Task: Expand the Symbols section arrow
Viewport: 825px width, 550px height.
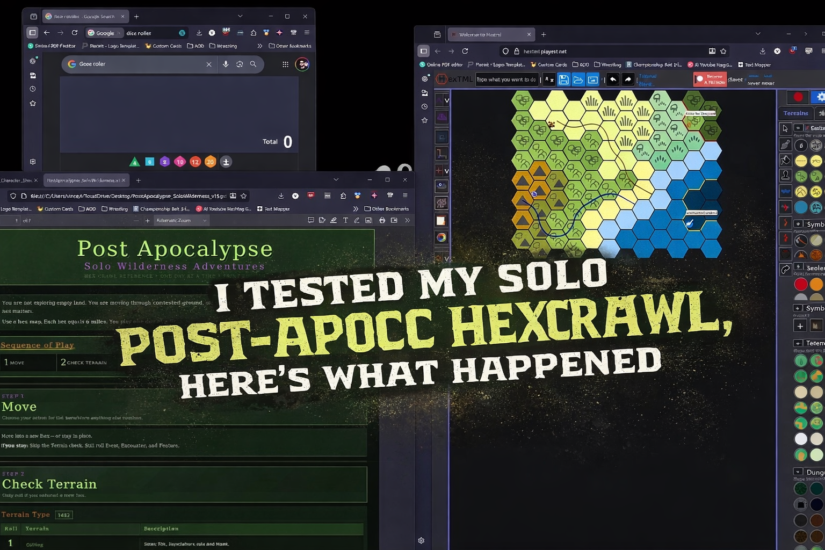Action: [798, 224]
